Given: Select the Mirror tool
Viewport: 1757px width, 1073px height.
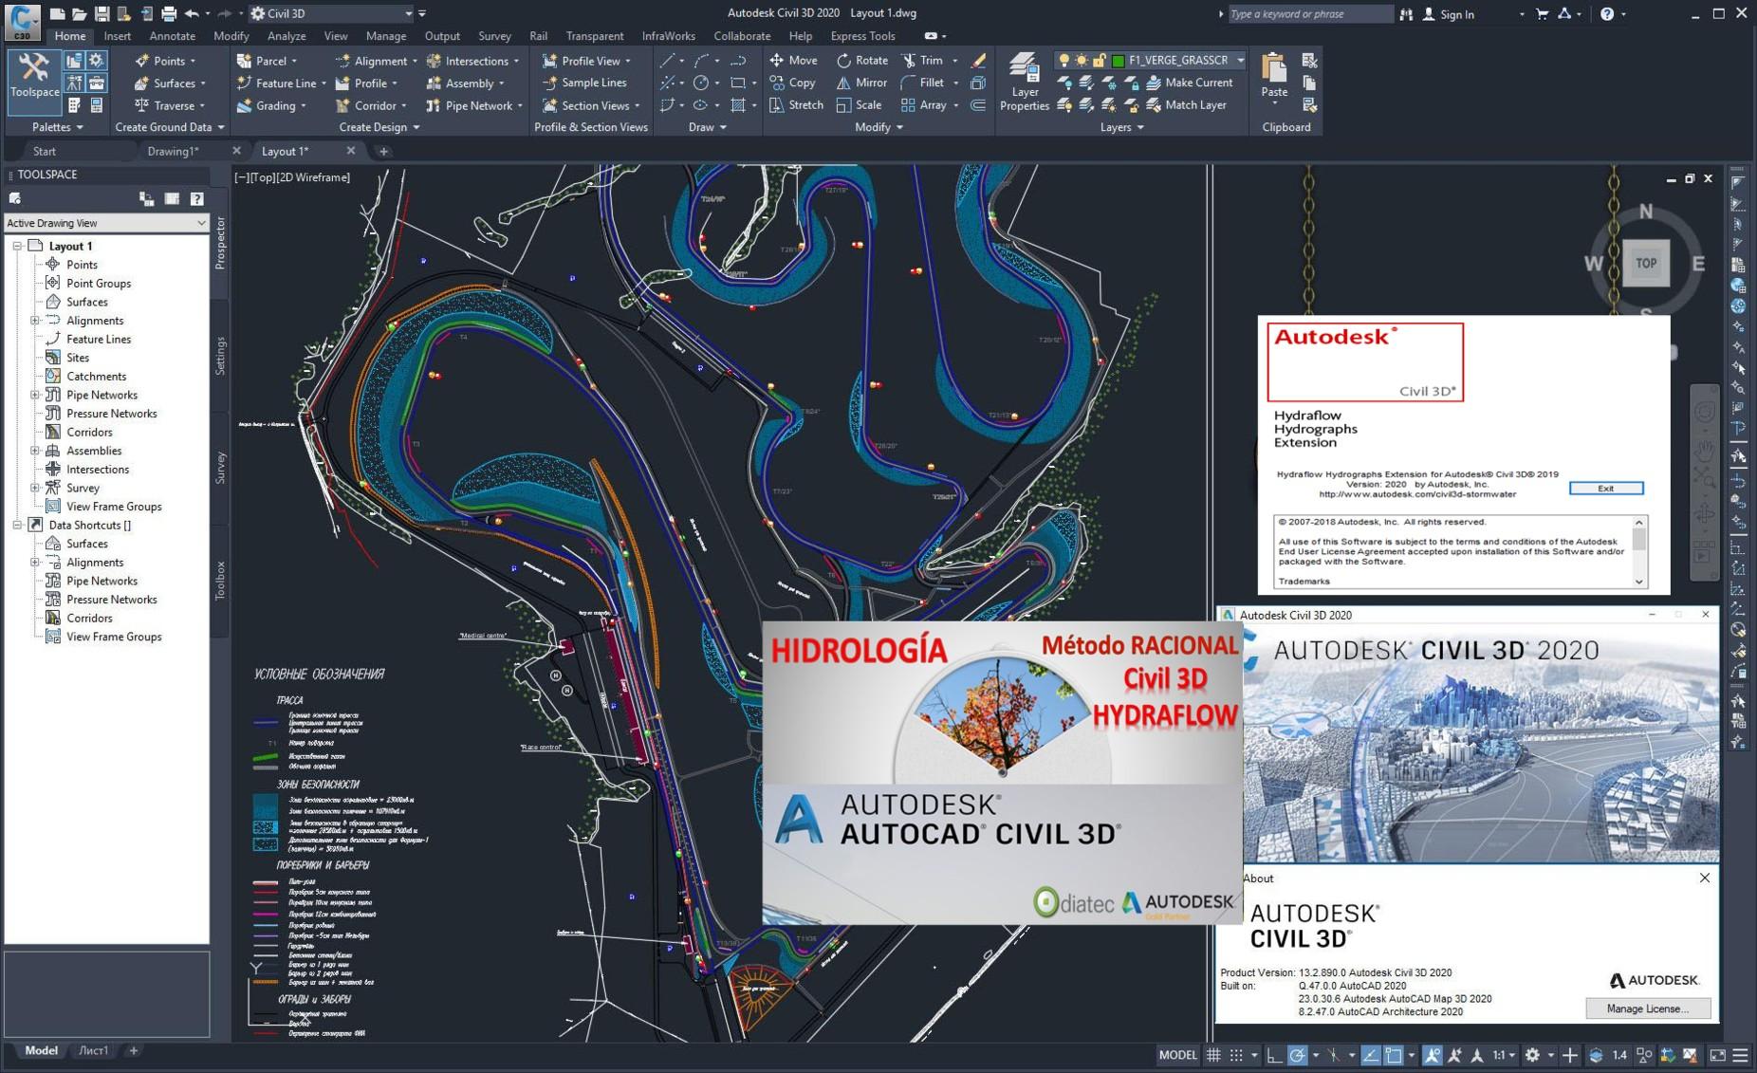Looking at the screenshot, I should point(861,83).
